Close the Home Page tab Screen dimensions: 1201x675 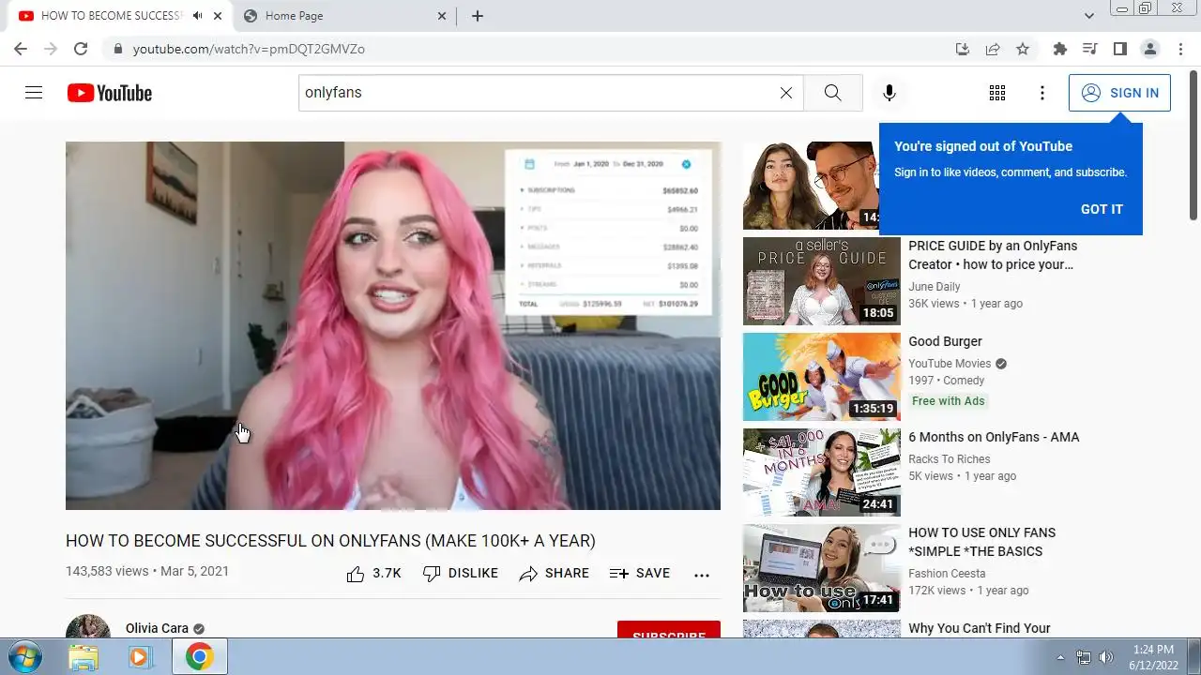pyautogui.click(x=443, y=16)
